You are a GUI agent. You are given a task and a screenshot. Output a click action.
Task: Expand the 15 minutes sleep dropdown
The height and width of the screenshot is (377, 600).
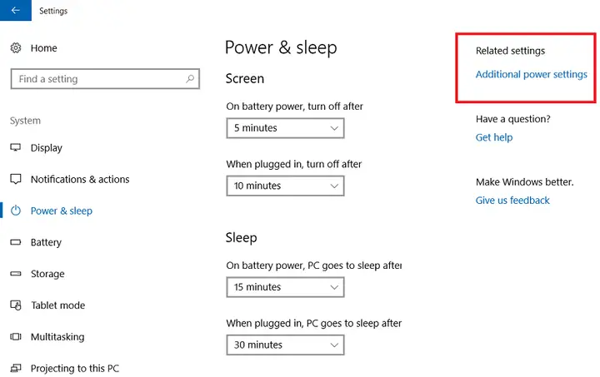click(x=285, y=287)
